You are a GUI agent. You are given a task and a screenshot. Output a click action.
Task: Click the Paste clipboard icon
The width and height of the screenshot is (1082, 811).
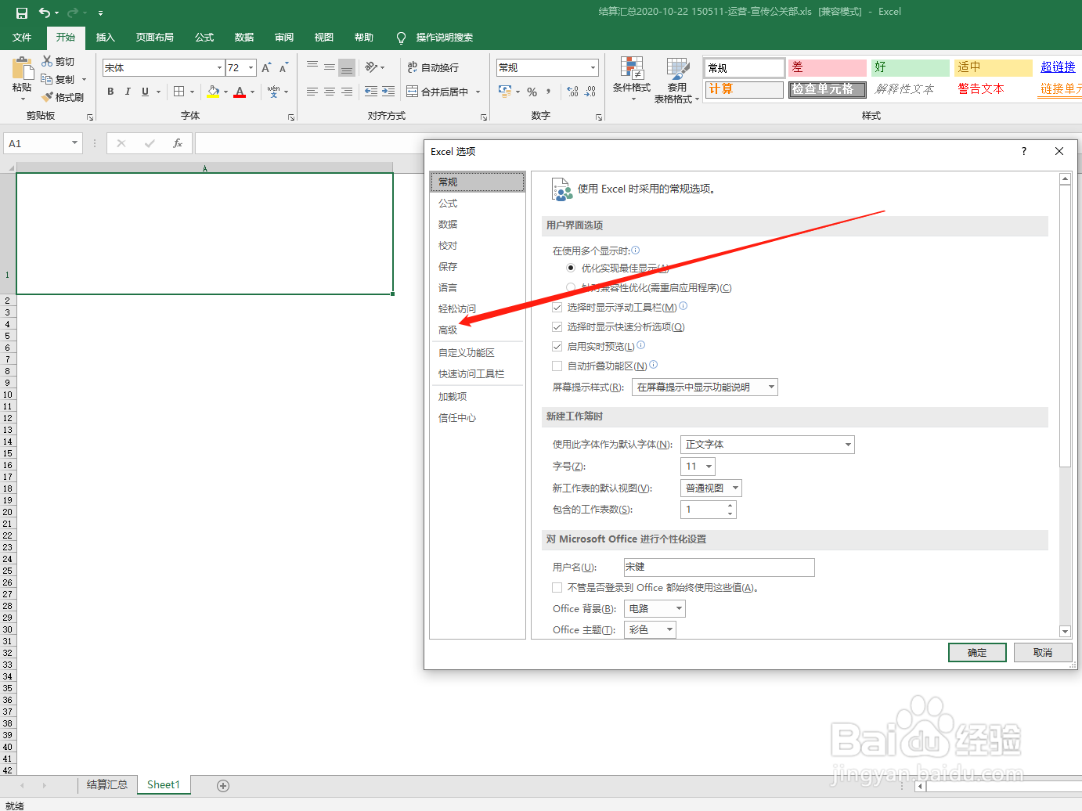23,68
